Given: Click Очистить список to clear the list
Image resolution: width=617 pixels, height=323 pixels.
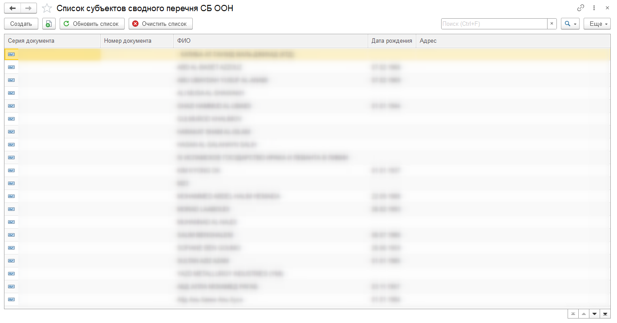Looking at the screenshot, I should coord(160,24).
